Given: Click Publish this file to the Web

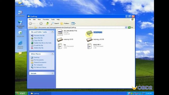Looking at the screenshot, I should [x=43, y=43].
